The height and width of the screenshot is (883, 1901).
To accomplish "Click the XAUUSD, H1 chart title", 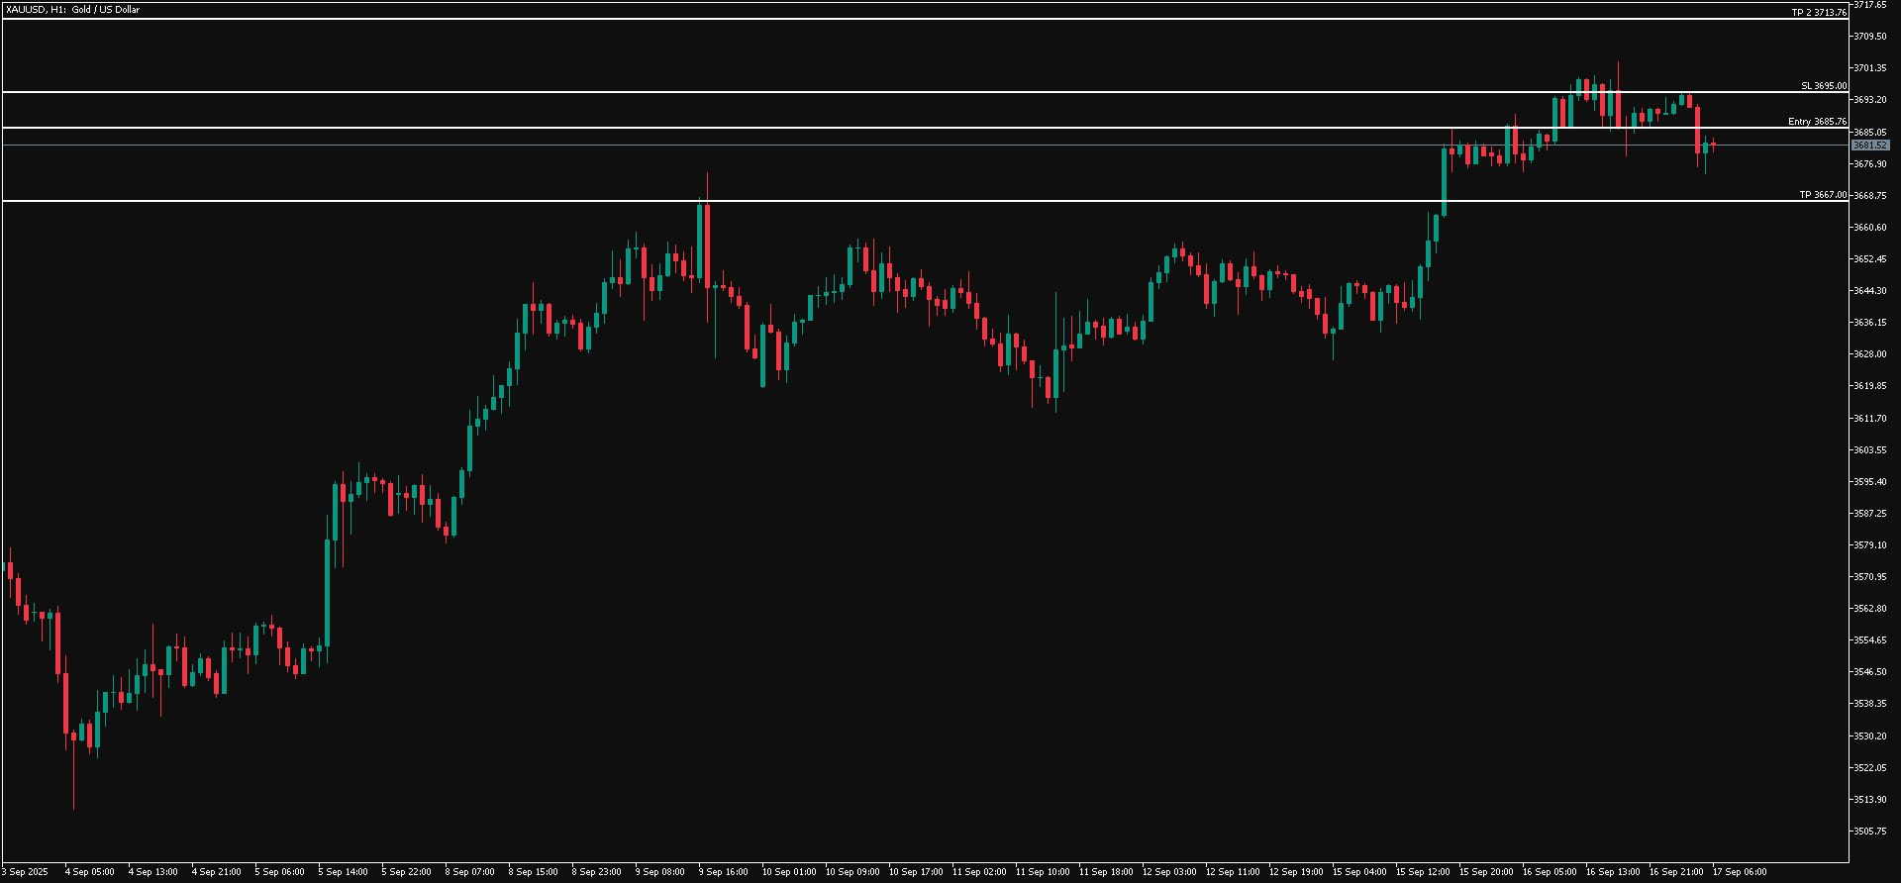I will 72,10.
